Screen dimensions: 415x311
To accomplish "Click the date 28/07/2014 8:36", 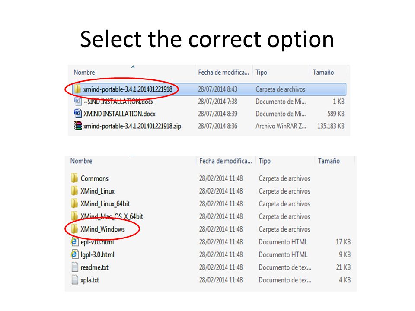I will tap(217, 126).
